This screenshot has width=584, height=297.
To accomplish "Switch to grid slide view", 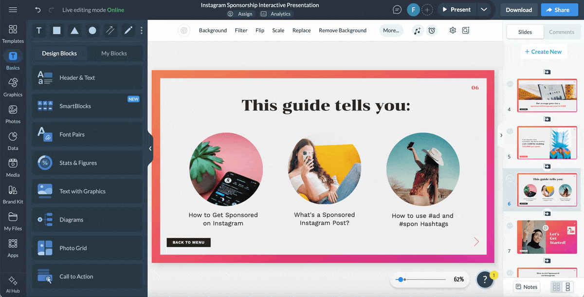I will (556, 287).
